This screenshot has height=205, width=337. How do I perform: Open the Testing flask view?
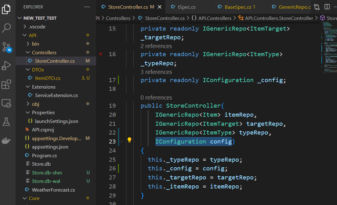click(6, 122)
